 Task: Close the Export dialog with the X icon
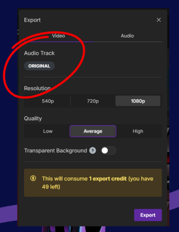point(159,20)
